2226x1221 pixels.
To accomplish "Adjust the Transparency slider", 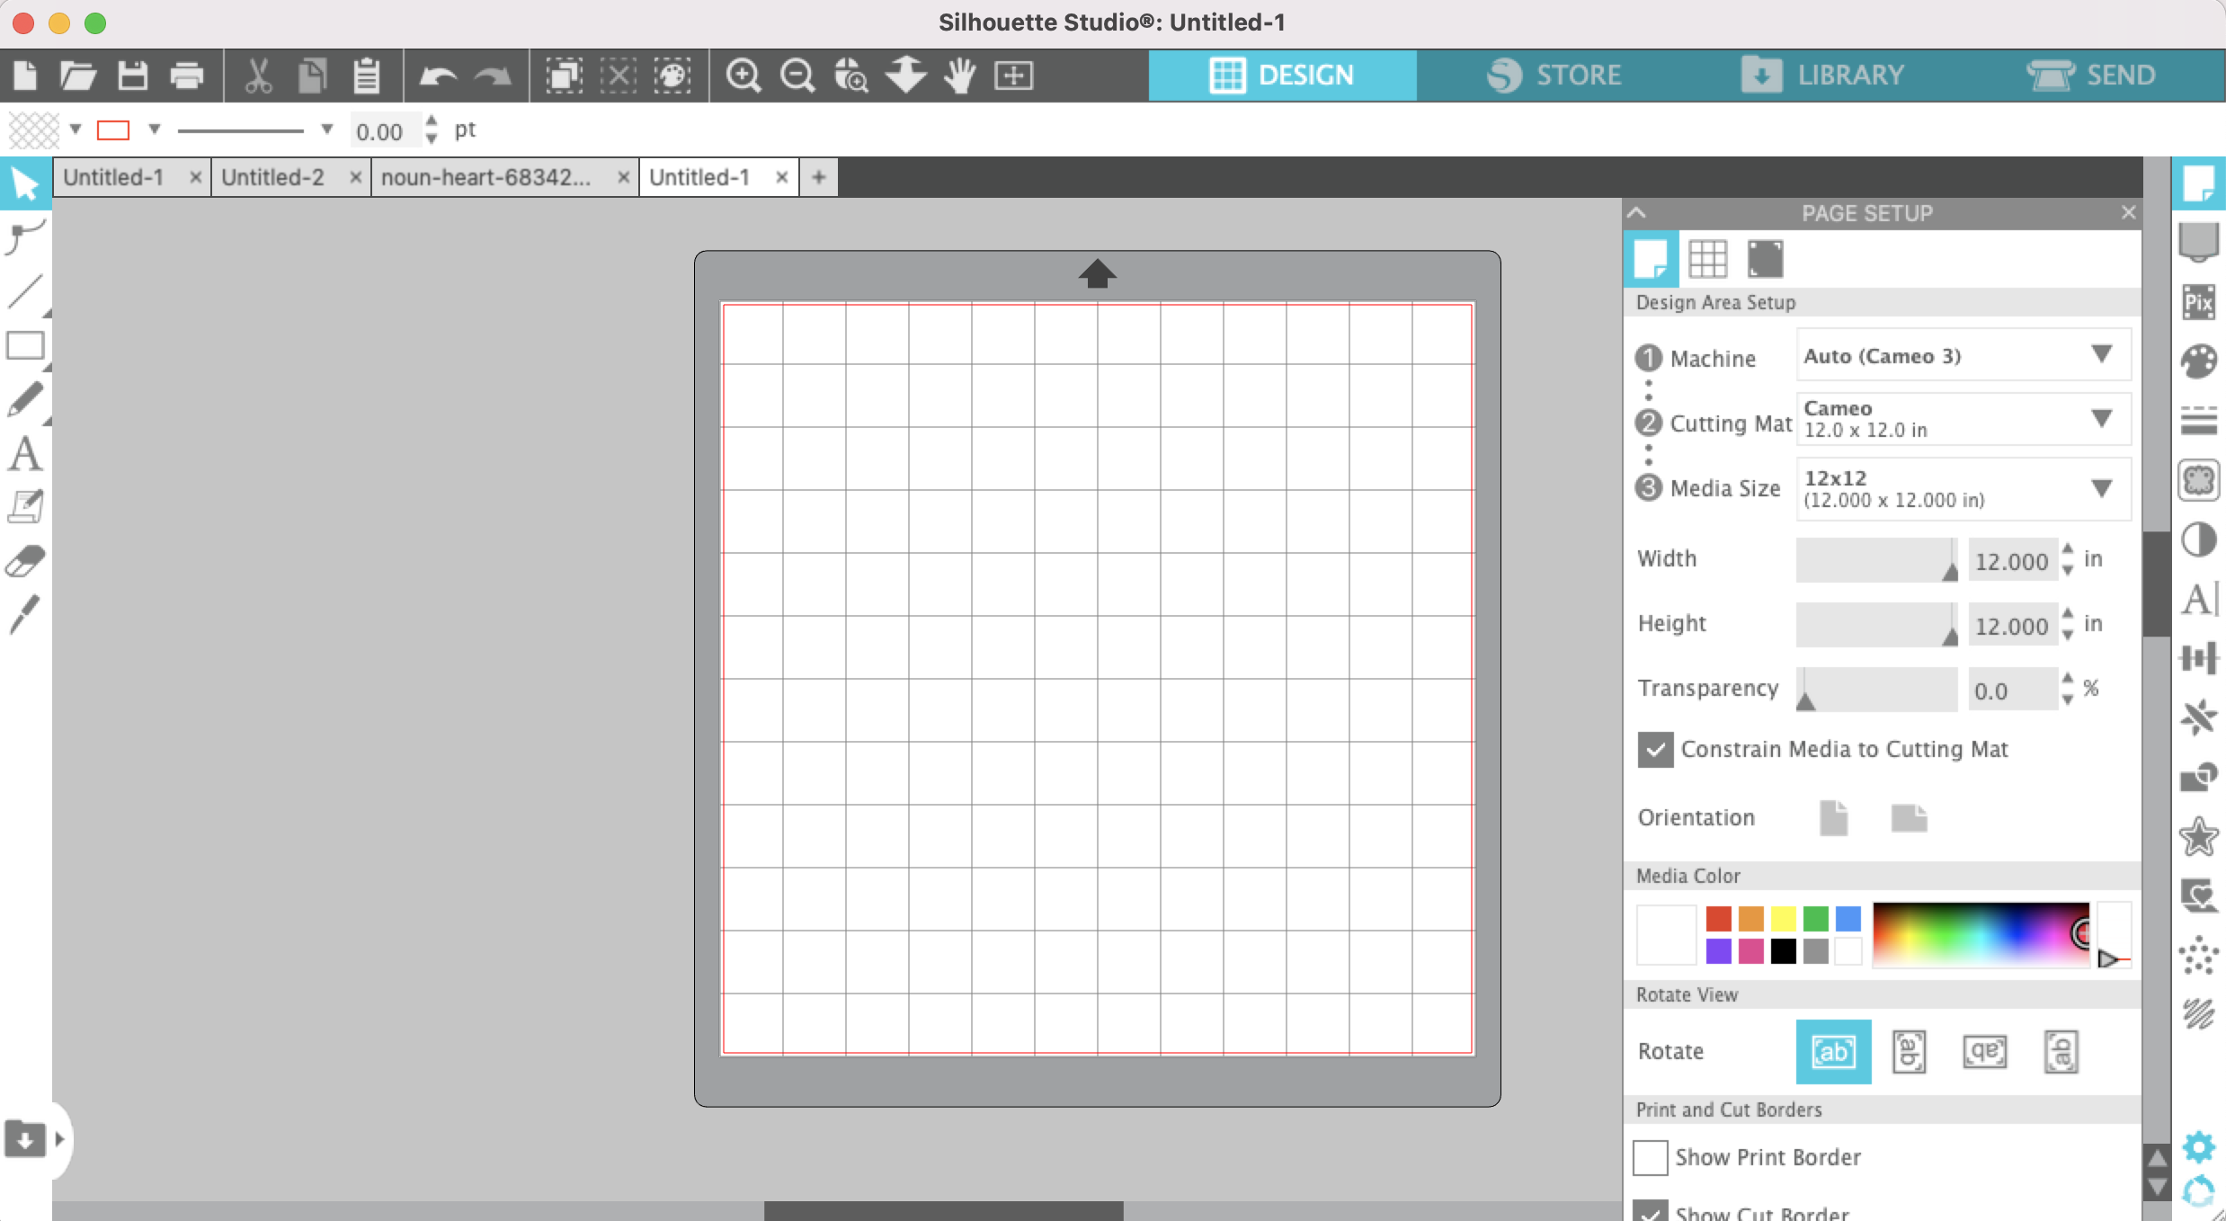I will pyautogui.click(x=1877, y=690).
